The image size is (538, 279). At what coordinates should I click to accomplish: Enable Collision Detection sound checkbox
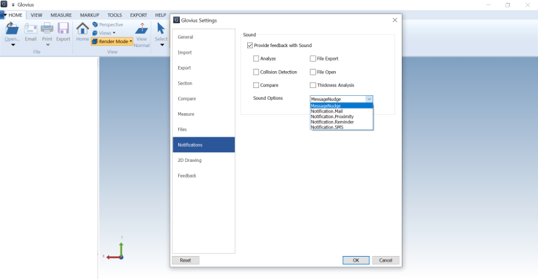pos(256,72)
